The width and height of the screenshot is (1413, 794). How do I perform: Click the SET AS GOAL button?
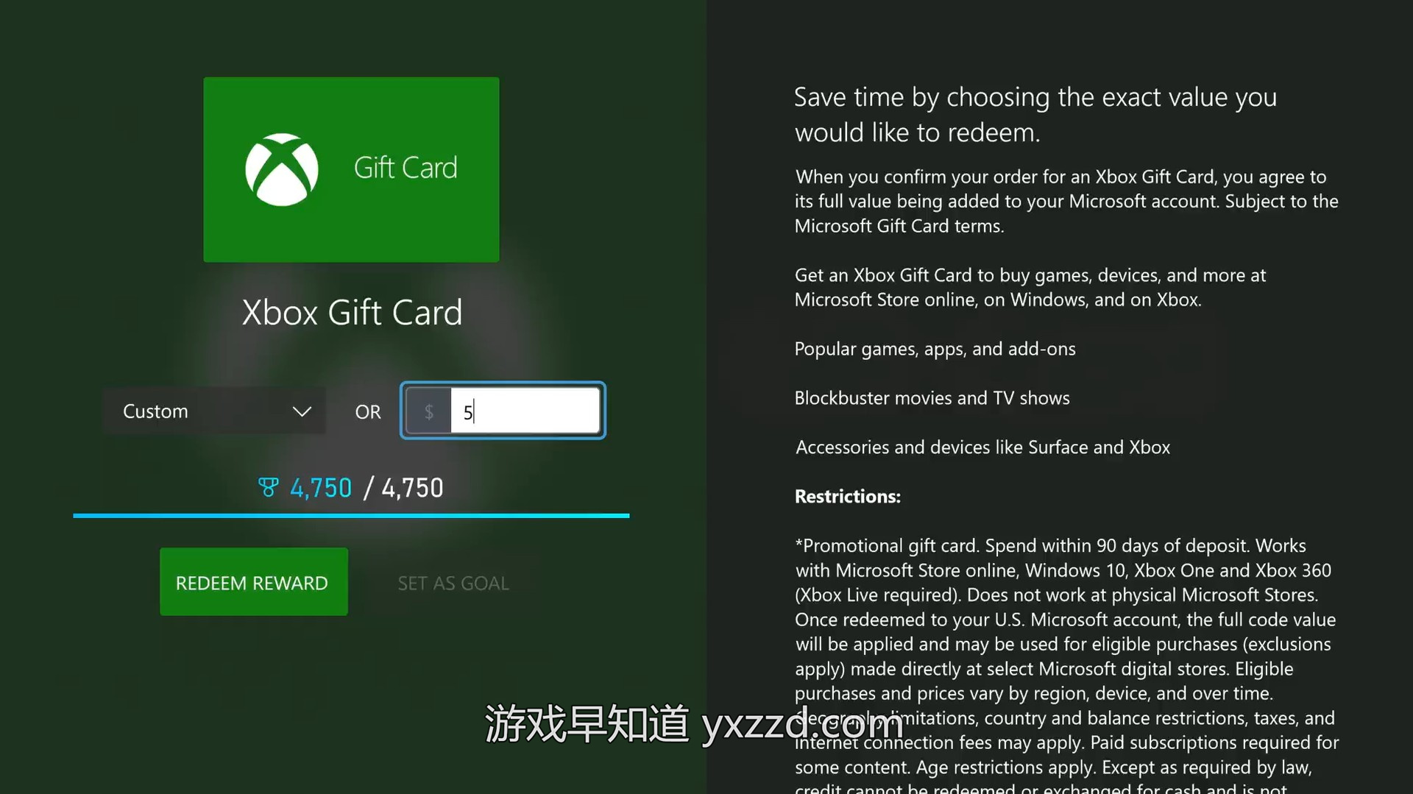click(x=453, y=584)
